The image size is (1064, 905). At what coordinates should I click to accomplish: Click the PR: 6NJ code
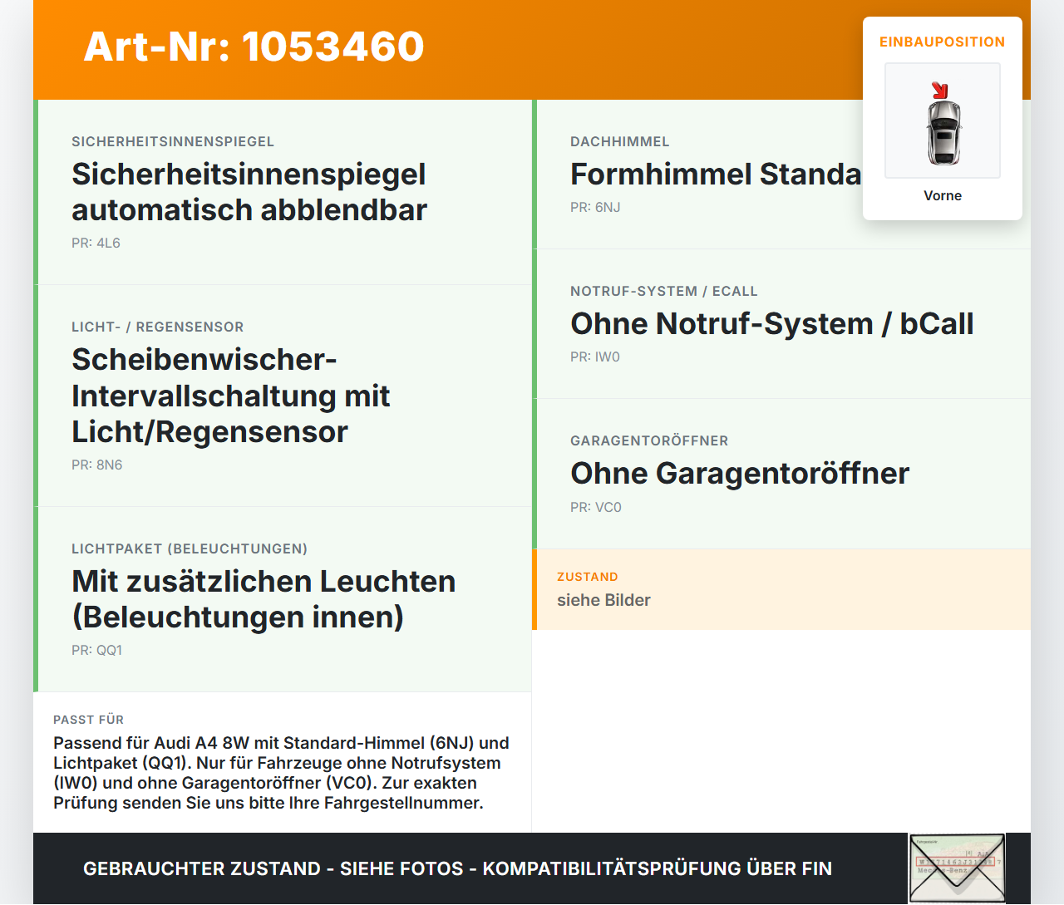coord(595,207)
